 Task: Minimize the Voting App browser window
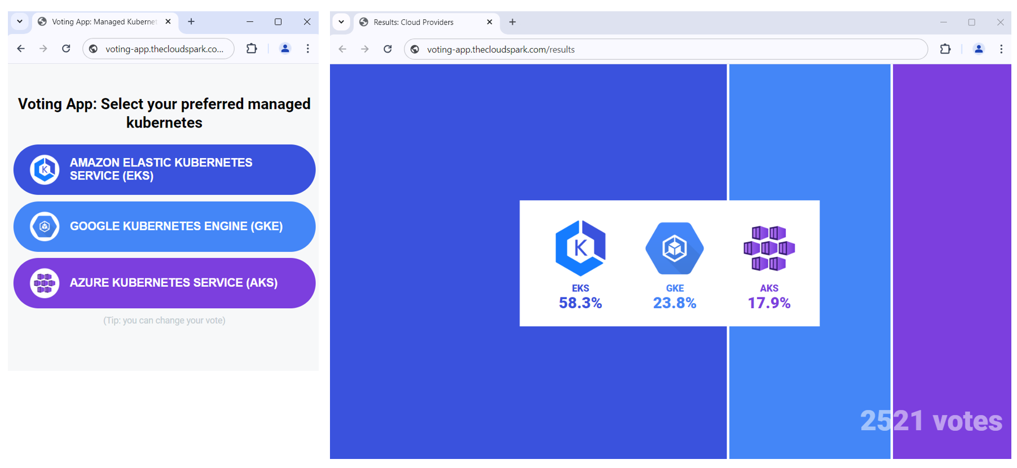pyautogui.click(x=250, y=21)
